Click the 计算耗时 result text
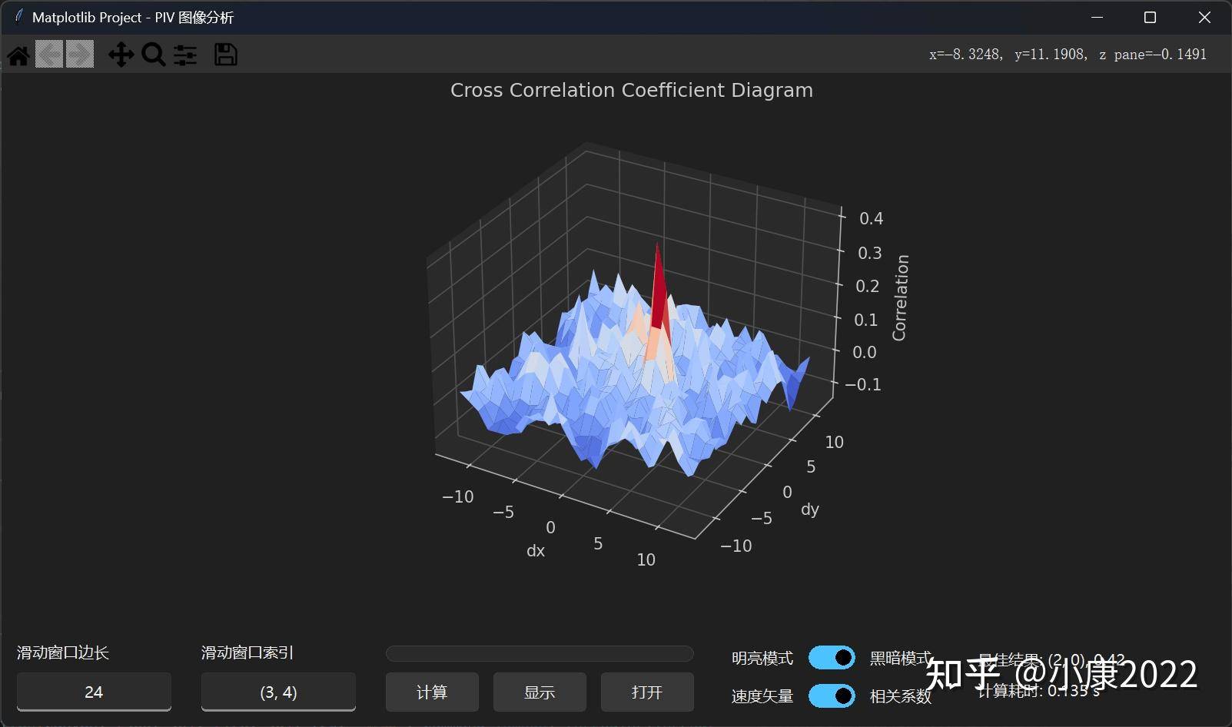Image resolution: width=1232 pixels, height=727 pixels. tap(1038, 690)
